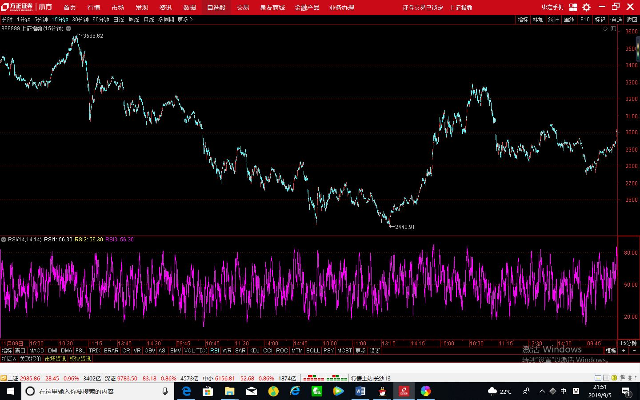
Task: Expand the round arrow beside RSI(14,14,14)
Action: [4, 240]
